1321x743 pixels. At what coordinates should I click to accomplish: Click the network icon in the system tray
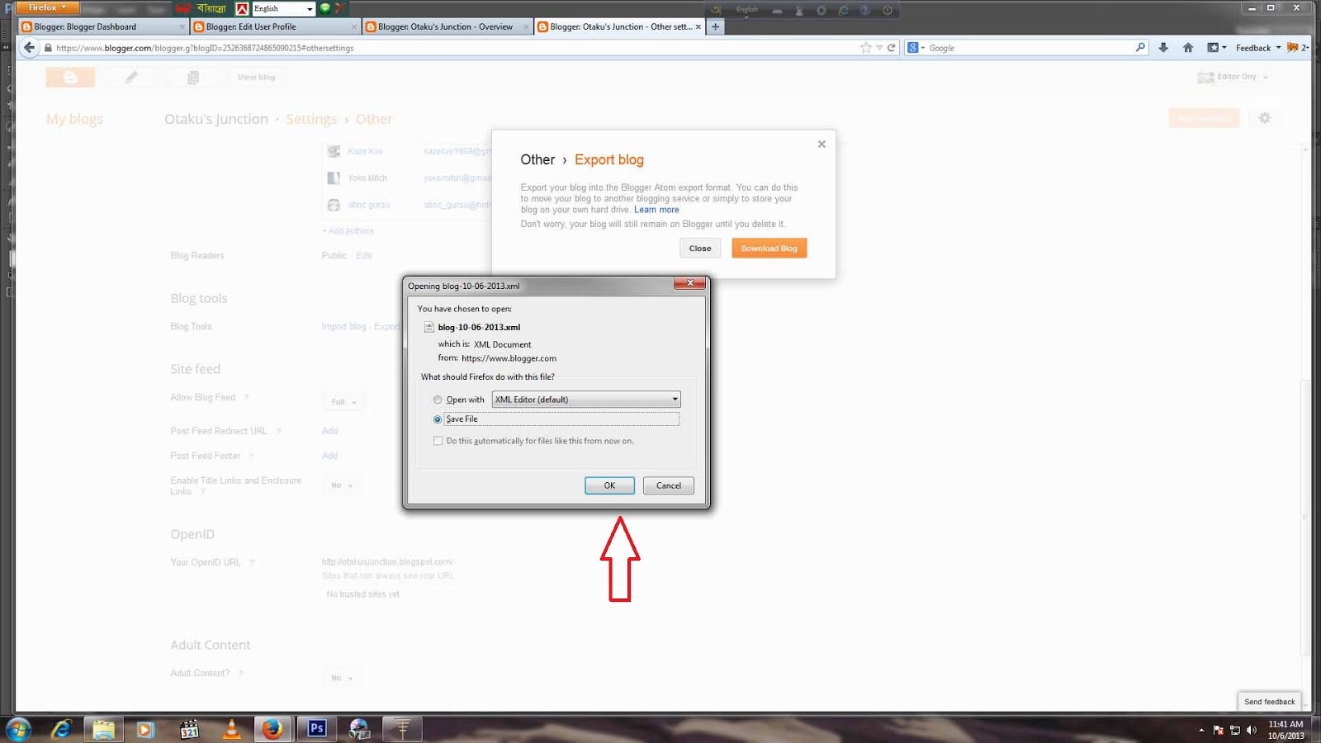[1235, 730]
